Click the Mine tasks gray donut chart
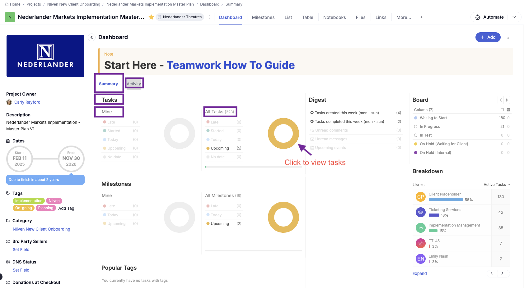524x288 pixels. (180, 133)
